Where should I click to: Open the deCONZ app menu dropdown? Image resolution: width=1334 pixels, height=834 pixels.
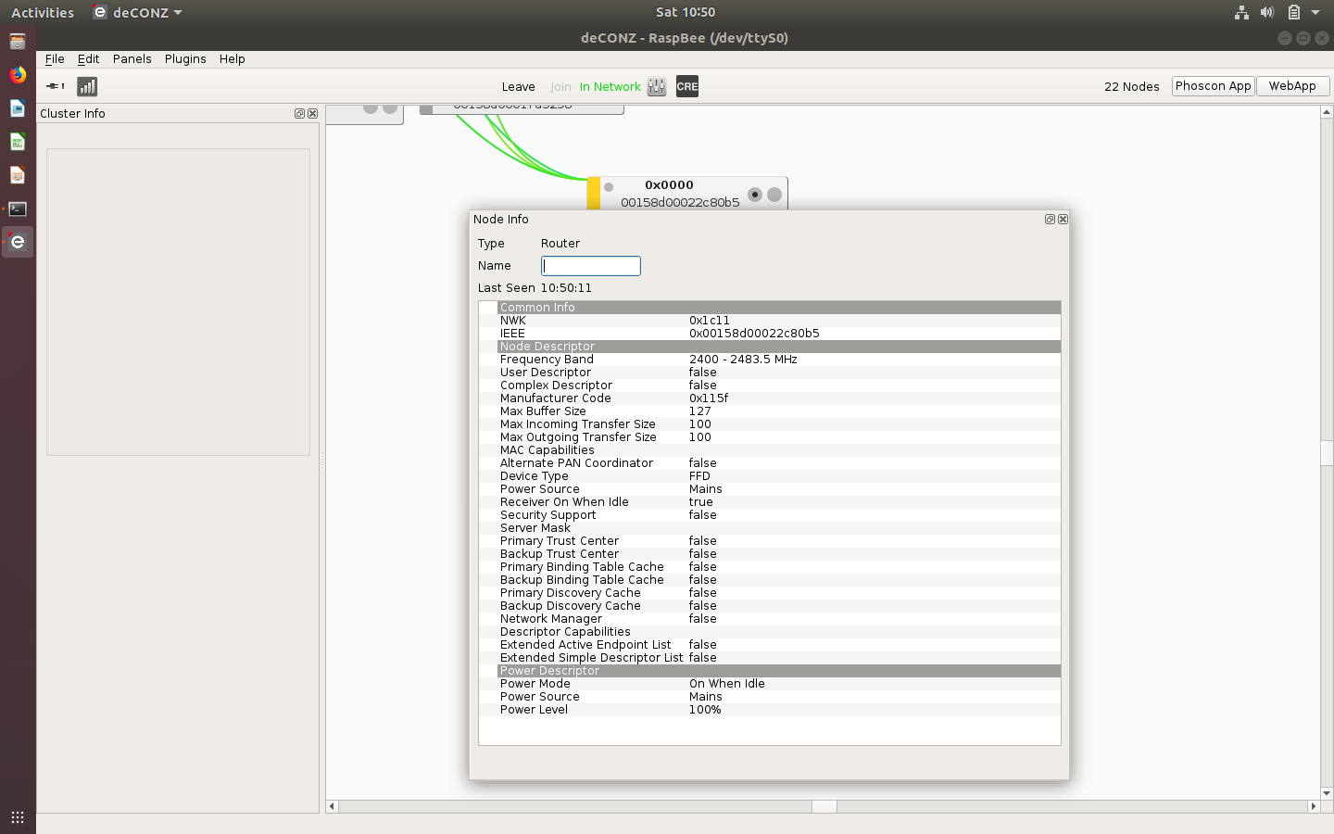click(x=137, y=12)
